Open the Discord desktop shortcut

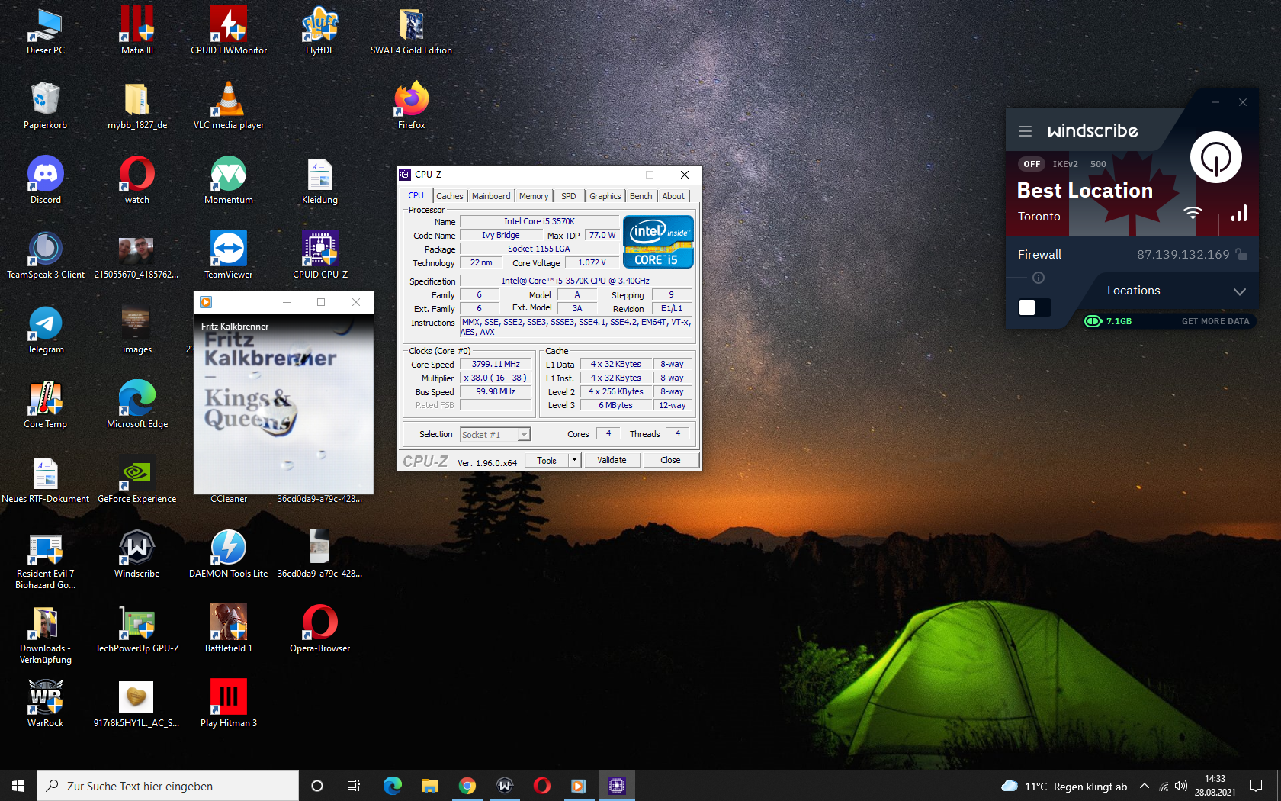[45, 181]
